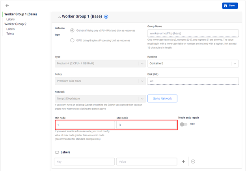Click the minus icon to remove label
The height and width of the screenshot is (171, 246).
click(x=193, y=162)
